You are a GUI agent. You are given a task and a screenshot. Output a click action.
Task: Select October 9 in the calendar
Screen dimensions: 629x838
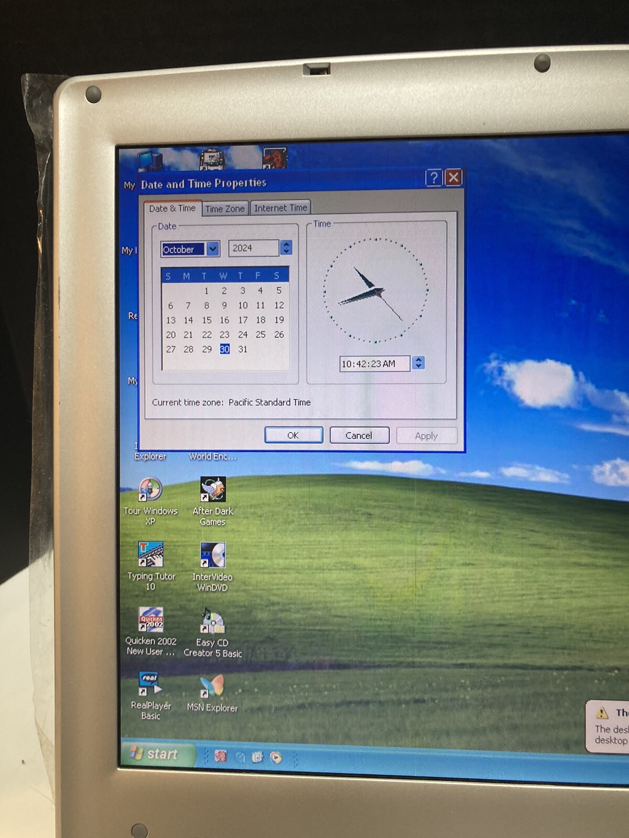(x=224, y=305)
